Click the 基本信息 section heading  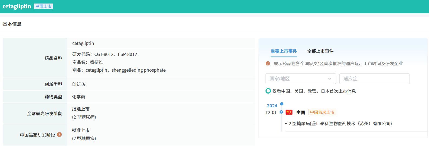[12, 24]
